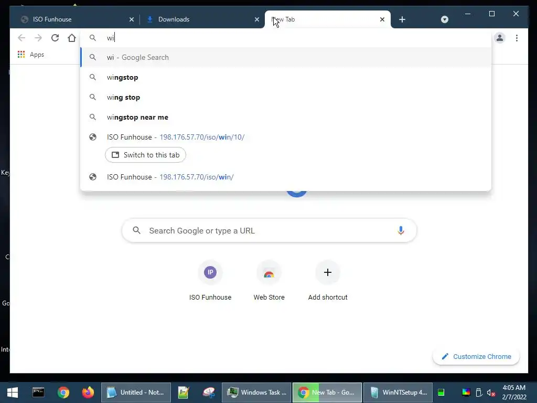Switch to Windows Task Manager on taskbar
Image resolution: width=537 pixels, height=403 pixels.
click(256, 393)
